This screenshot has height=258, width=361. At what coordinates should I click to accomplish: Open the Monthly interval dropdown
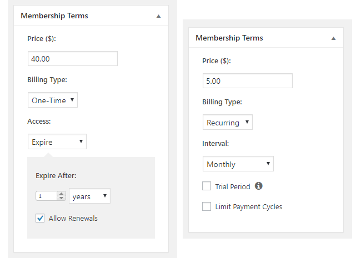pos(238,164)
